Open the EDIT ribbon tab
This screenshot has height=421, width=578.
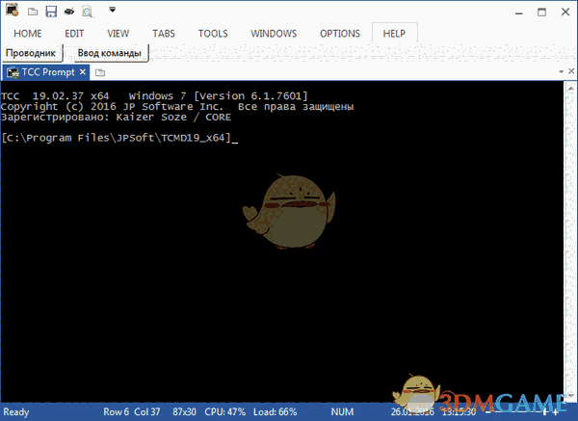point(74,34)
